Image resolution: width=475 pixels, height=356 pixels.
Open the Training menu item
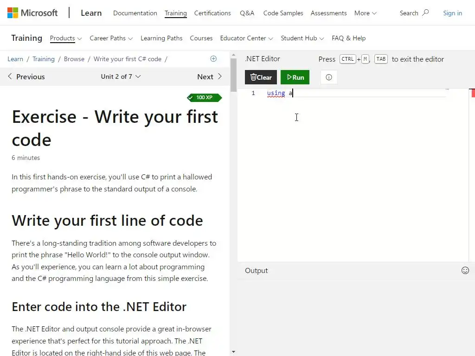[x=176, y=13]
